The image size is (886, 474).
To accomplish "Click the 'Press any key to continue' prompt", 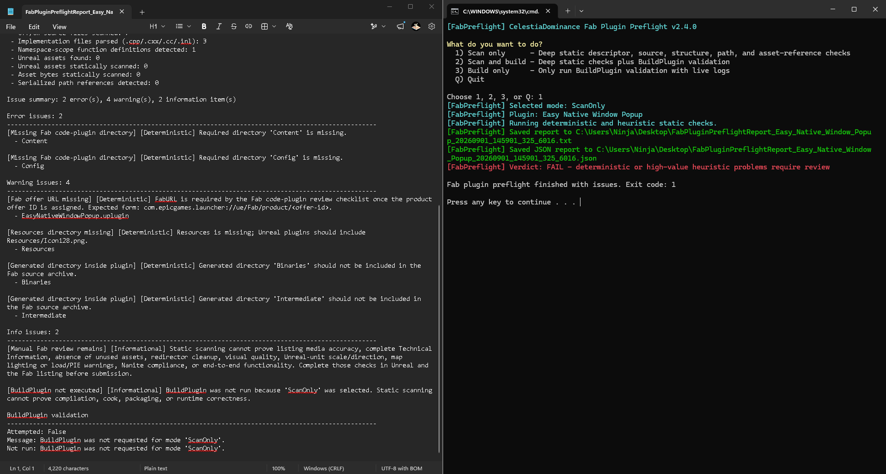I will click(511, 202).
